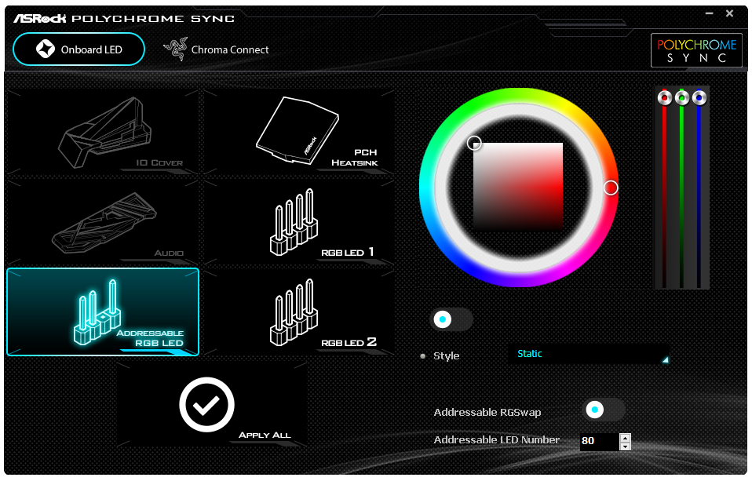Click the blue channel slider knob

pyautogui.click(x=699, y=98)
